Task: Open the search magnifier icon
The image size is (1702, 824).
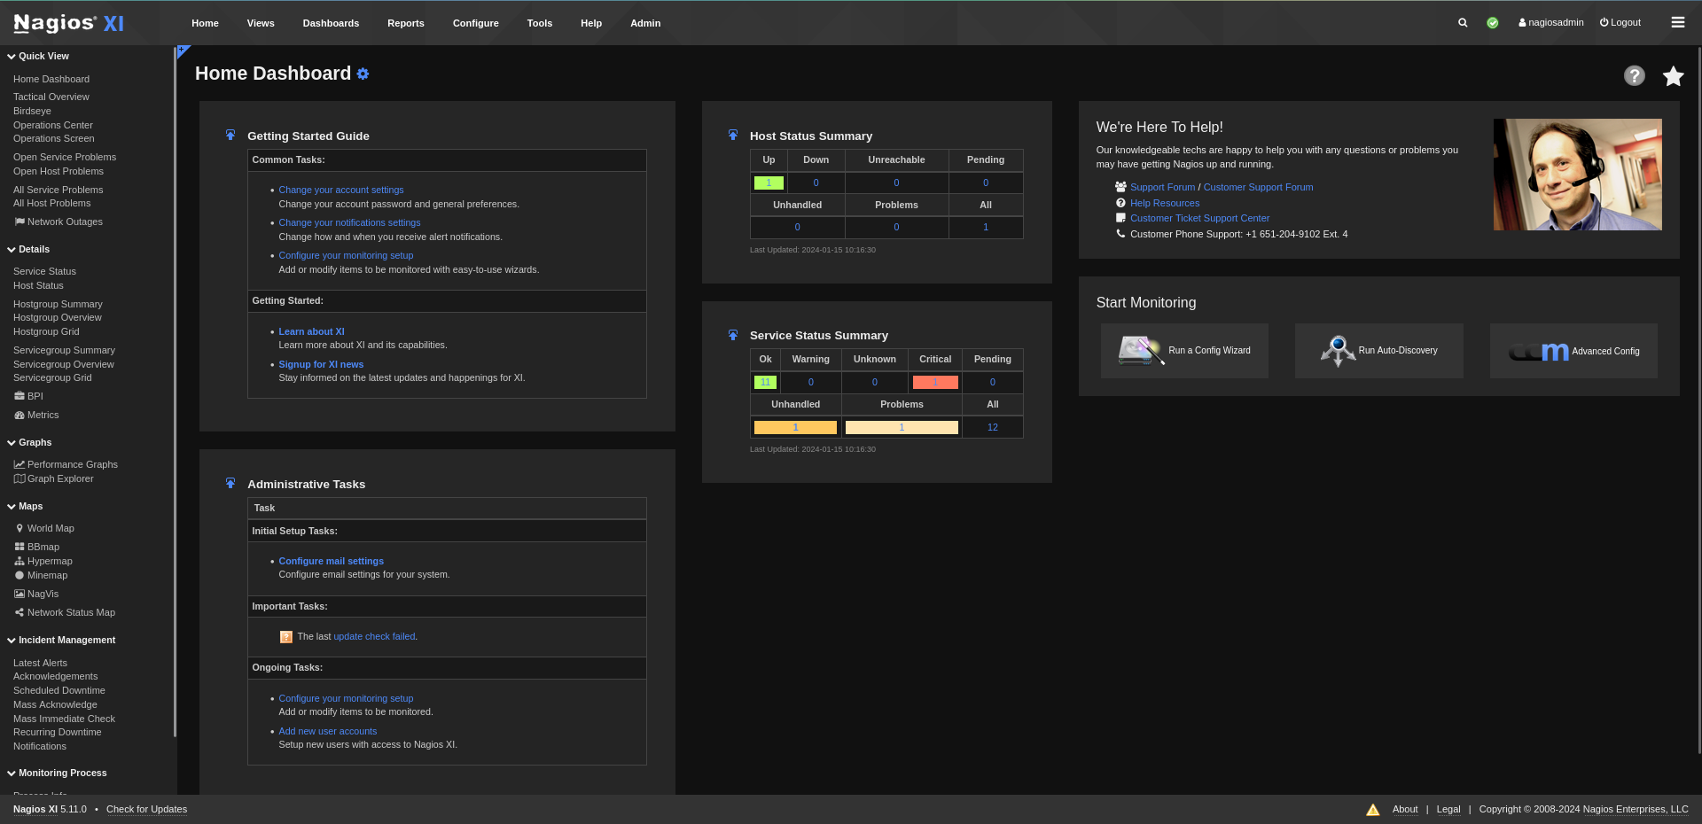Action: [1463, 23]
